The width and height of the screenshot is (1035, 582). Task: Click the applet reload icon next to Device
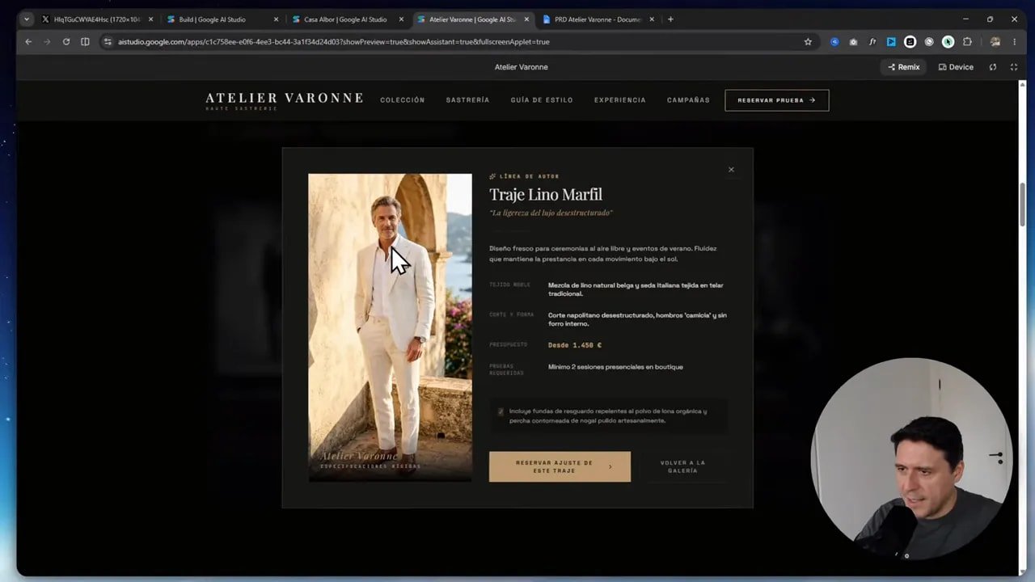click(x=993, y=67)
